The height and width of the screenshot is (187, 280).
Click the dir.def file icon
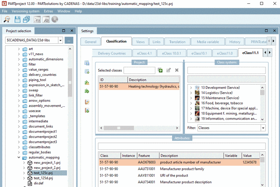(30, 183)
